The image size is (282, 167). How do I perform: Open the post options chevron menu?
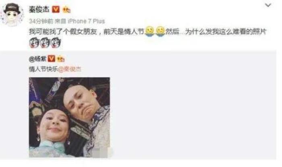coord(268,5)
